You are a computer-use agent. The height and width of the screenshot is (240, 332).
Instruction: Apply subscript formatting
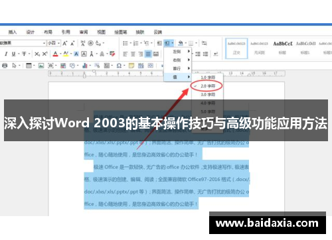[37, 54]
